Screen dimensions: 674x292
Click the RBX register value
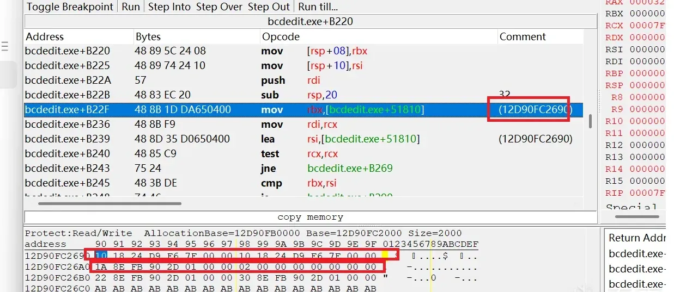(x=646, y=14)
